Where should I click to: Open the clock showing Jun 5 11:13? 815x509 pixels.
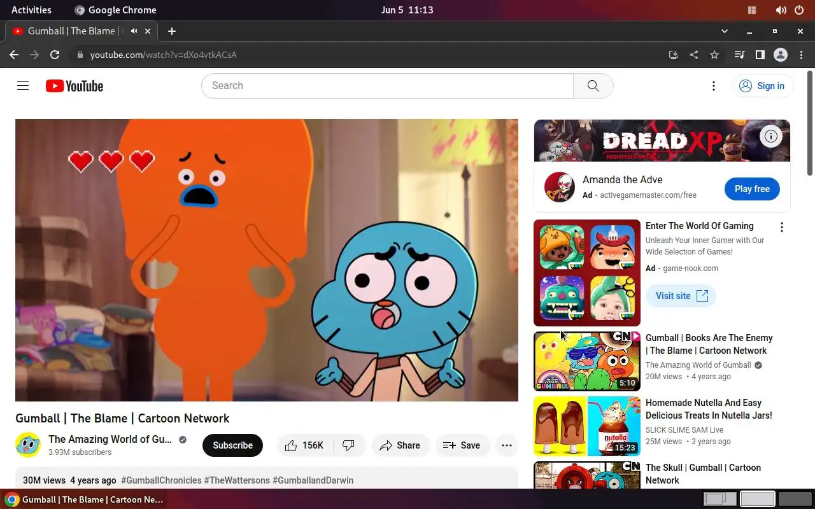(x=407, y=10)
